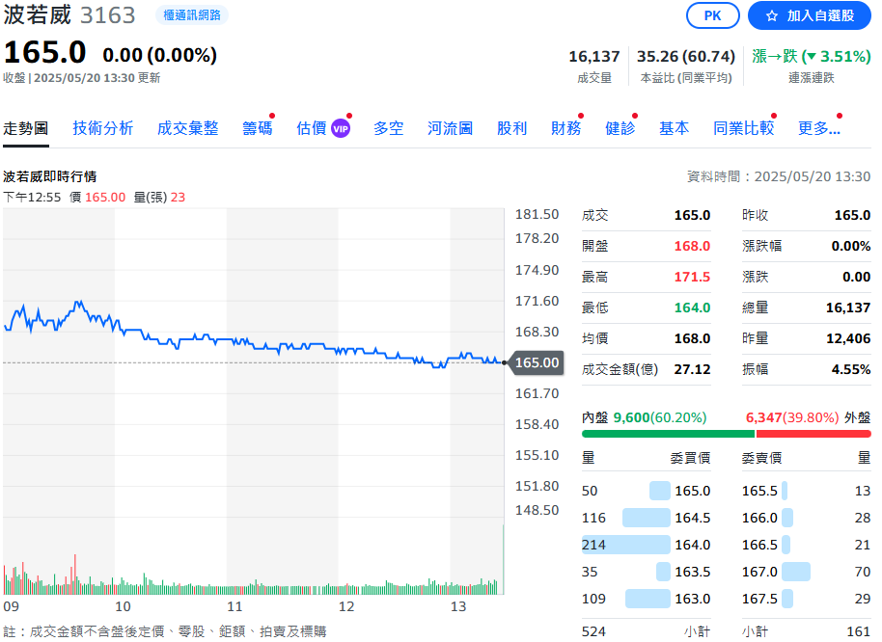Viewport: 882px width, 642px height.
Task: Go to the 股利 tab
Action: 511,128
